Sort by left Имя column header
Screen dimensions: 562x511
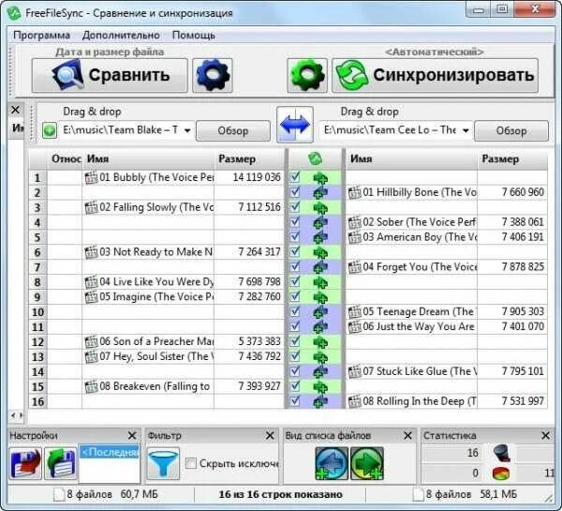[148, 159]
